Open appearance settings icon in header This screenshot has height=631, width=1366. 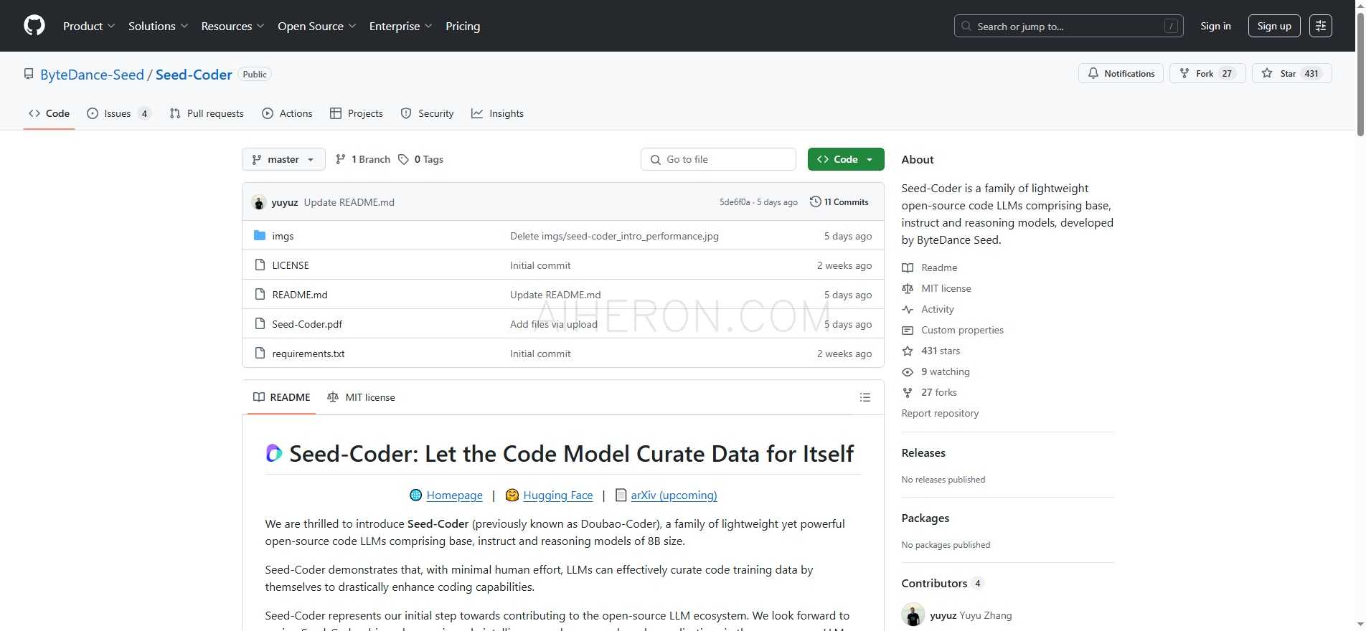point(1320,26)
